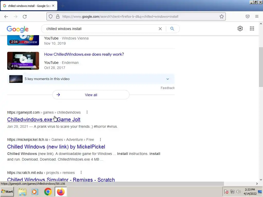Open more options for the gamejolt.com result
Viewport: 263px width, 197px height.
pos(87,112)
